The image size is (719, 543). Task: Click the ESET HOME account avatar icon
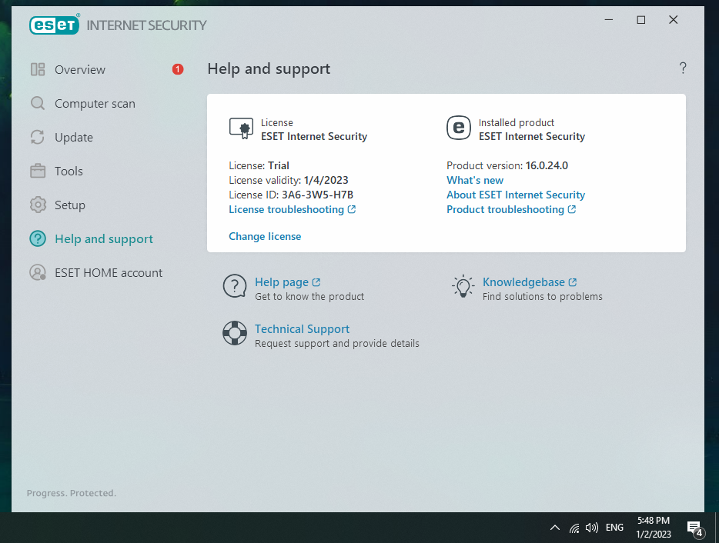(38, 272)
